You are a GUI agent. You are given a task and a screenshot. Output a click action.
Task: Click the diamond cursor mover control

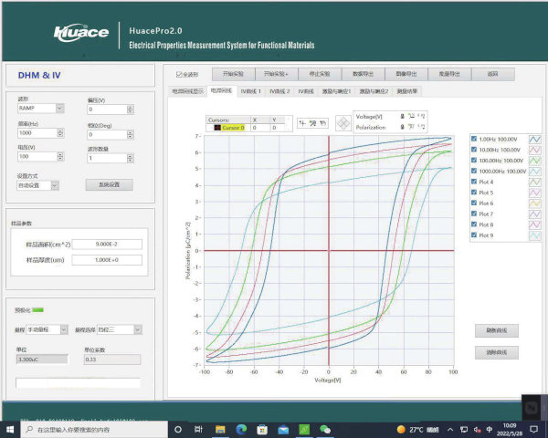[x=343, y=122]
